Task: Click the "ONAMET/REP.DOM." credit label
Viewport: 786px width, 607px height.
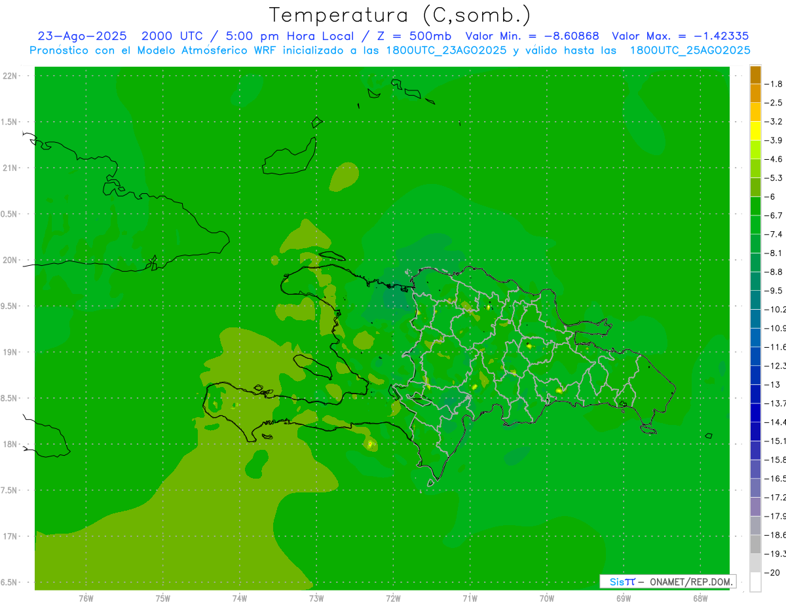Action: pos(690,581)
